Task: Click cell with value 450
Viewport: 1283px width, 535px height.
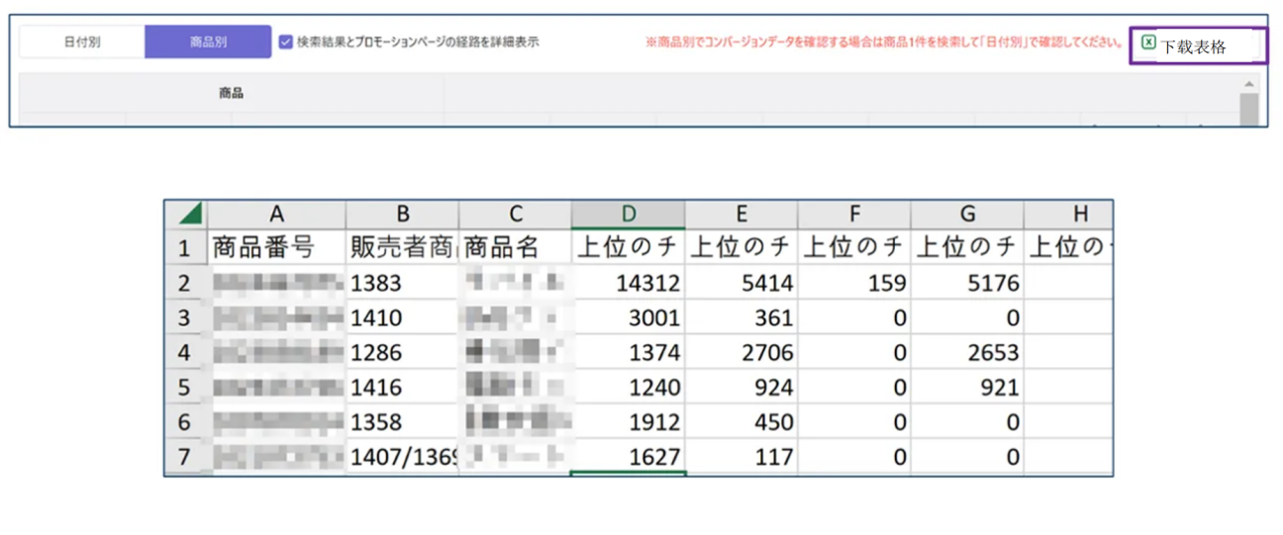Action: pos(740,421)
